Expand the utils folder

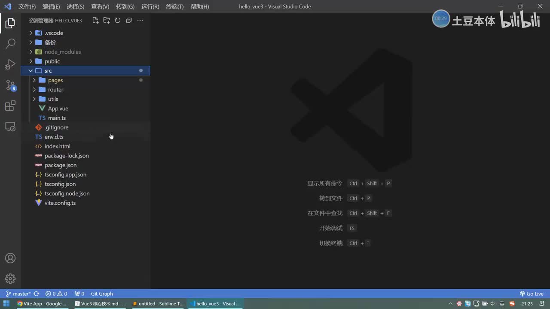(x=34, y=99)
